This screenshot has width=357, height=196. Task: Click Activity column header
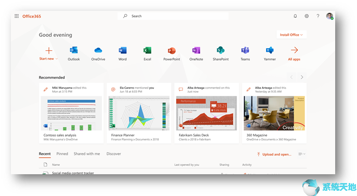pos(247,165)
